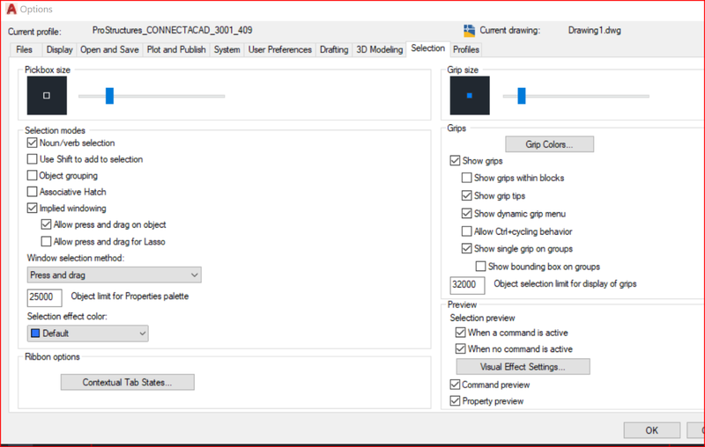Open the User Preferences tab
705x447 pixels.
[x=279, y=49]
